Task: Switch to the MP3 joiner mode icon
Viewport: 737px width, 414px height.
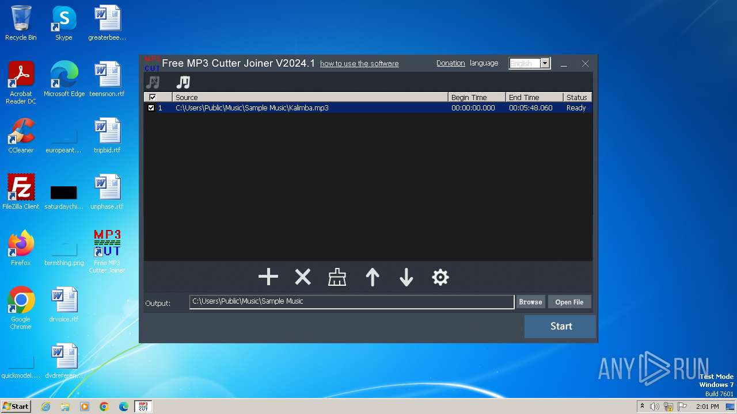Action: [183, 82]
